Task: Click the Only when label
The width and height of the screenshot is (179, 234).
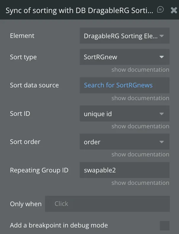Action: pos(26,204)
